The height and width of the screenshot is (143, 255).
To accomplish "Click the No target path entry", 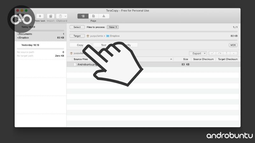I will 25,56.
